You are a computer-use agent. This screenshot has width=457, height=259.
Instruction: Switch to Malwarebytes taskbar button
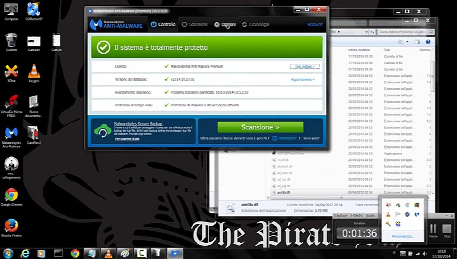click(x=175, y=253)
